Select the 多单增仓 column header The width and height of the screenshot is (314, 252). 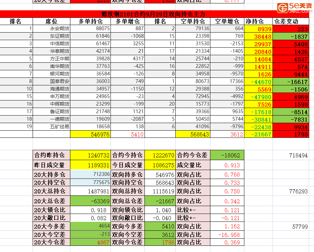tap(128, 21)
